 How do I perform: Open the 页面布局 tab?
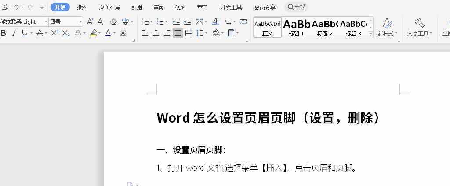pos(109,7)
